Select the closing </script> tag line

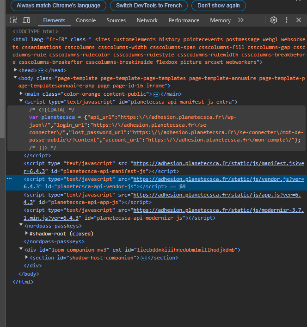point(37,155)
